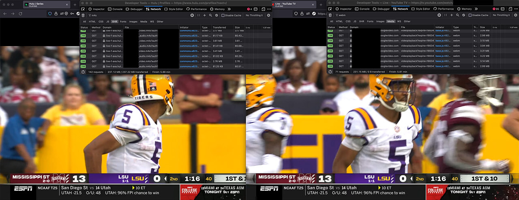Open request blocking in YouTube TV DevTools
Image resolution: width=519 pixels, height=200 pixels.
point(464,15)
